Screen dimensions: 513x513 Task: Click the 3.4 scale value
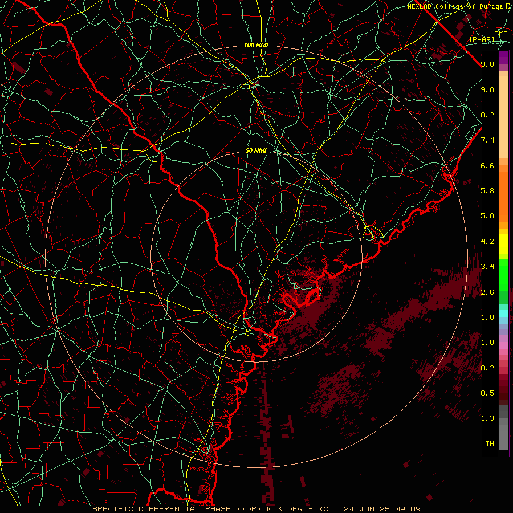[x=487, y=267]
